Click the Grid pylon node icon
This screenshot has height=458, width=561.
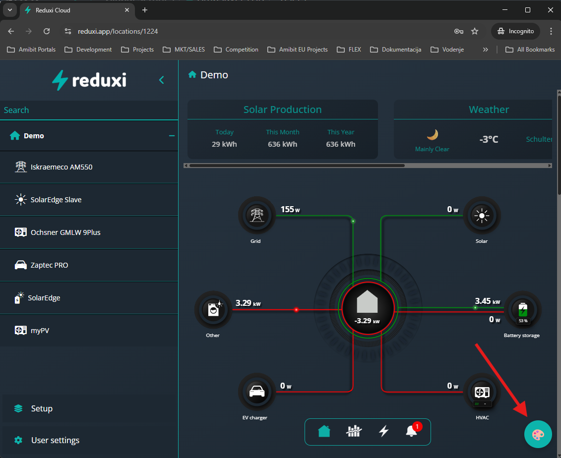tap(256, 215)
